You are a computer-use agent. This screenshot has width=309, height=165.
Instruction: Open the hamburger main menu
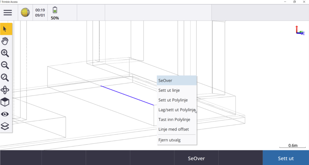click(x=8, y=12)
